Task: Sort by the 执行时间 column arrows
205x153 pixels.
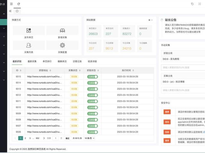Action: (x=133, y=70)
